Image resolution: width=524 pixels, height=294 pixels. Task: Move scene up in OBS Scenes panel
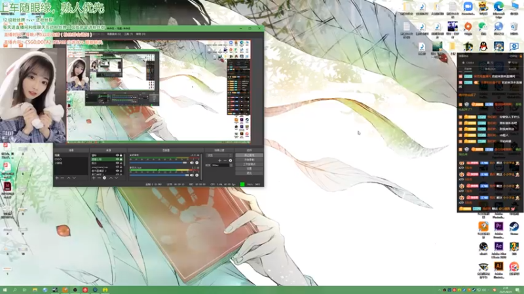[x=69, y=178]
